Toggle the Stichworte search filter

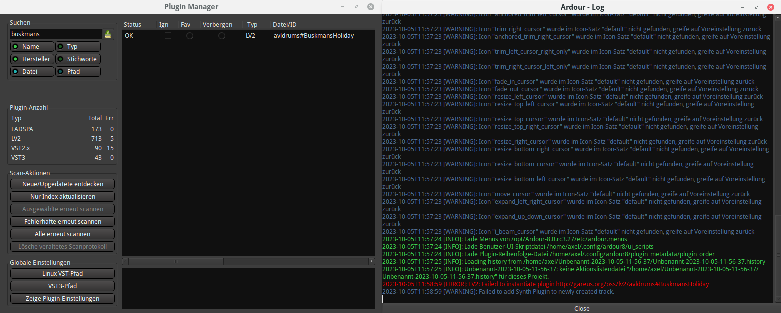coord(78,59)
